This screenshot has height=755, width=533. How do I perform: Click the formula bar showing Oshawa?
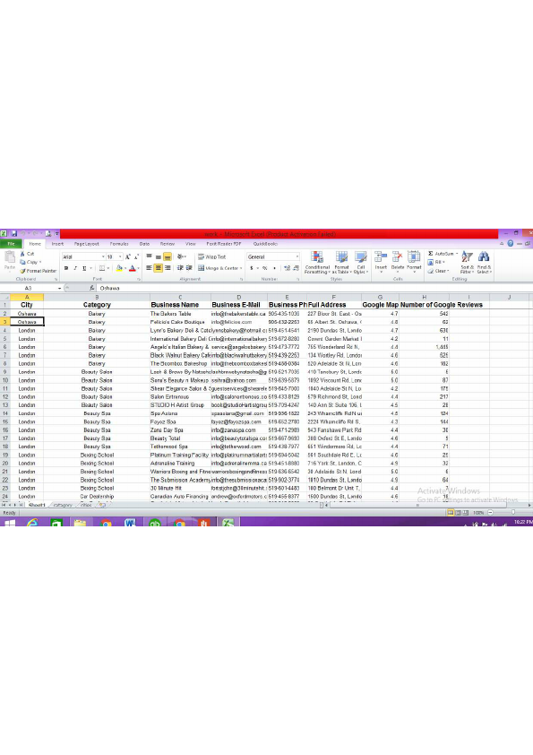pyautogui.click(x=313, y=288)
